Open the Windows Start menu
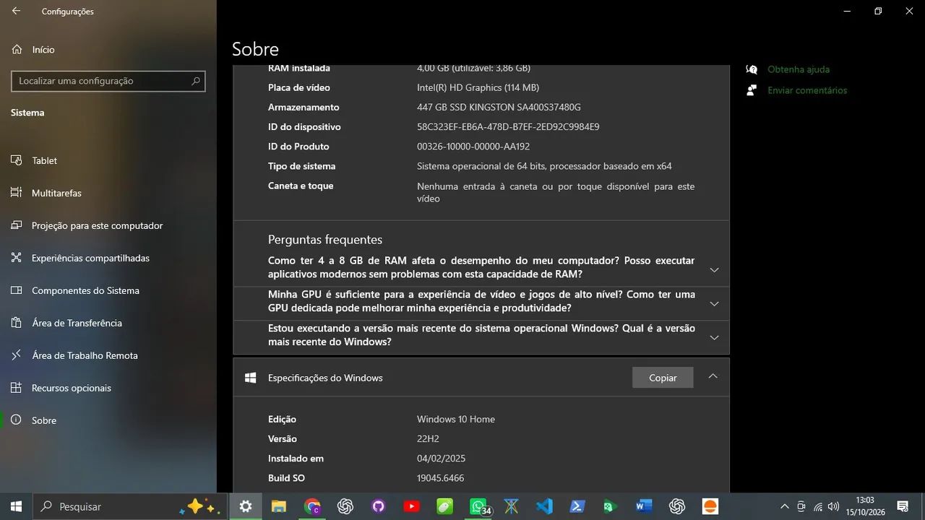The image size is (925, 520). click(16, 506)
